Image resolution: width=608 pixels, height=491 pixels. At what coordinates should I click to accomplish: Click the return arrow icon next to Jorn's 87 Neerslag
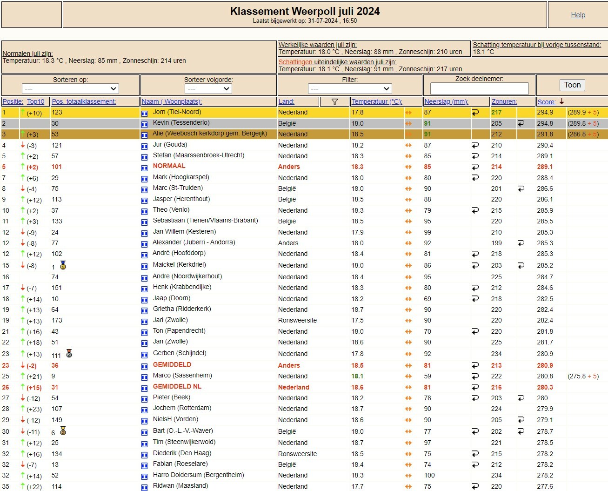[x=475, y=113]
